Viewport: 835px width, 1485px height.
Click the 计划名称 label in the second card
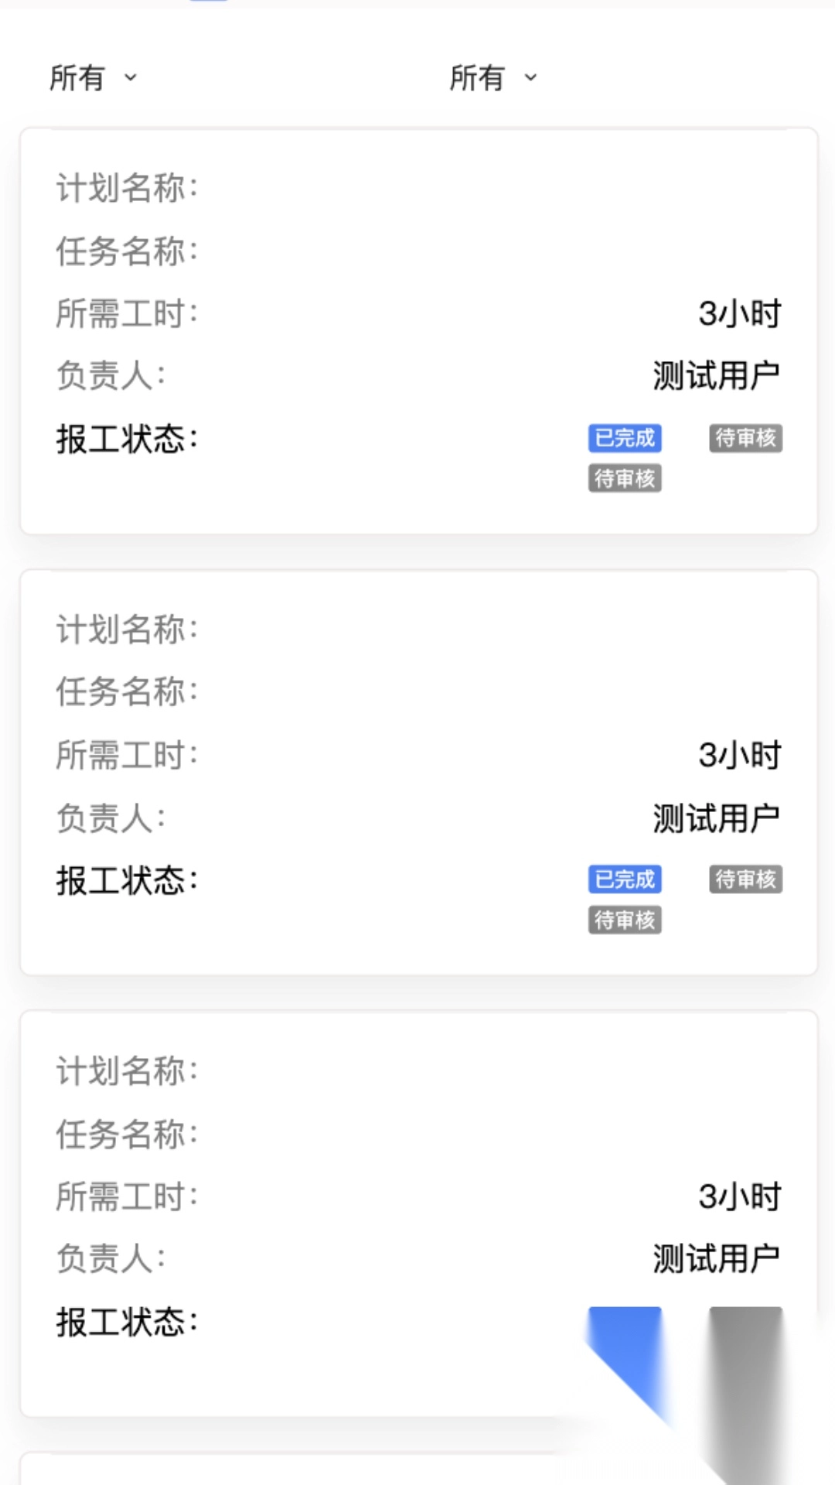pyautogui.click(x=127, y=630)
